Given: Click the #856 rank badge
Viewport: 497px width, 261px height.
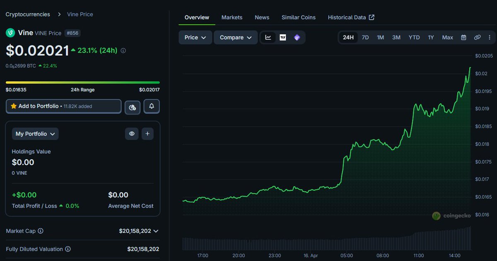Looking at the screenshot, I should point(72,33).
